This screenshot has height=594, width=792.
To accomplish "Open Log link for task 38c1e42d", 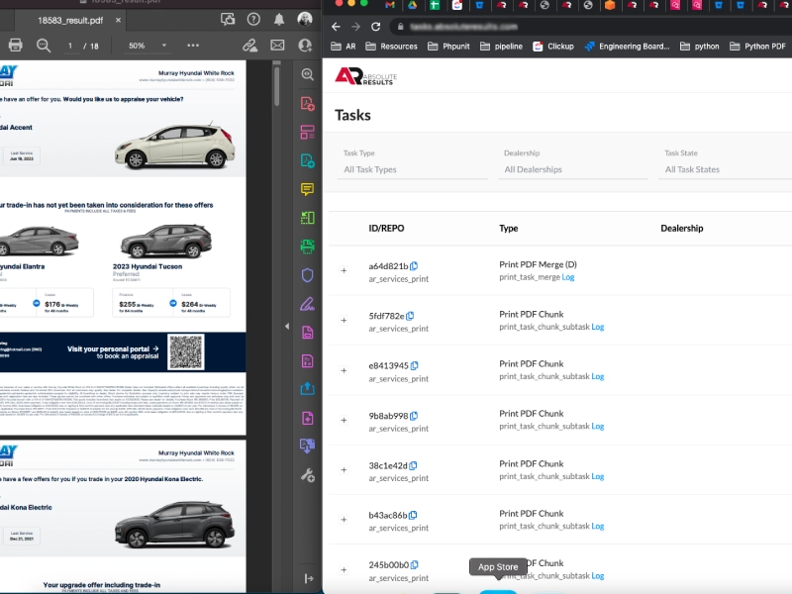I will [x=598, y=476].
